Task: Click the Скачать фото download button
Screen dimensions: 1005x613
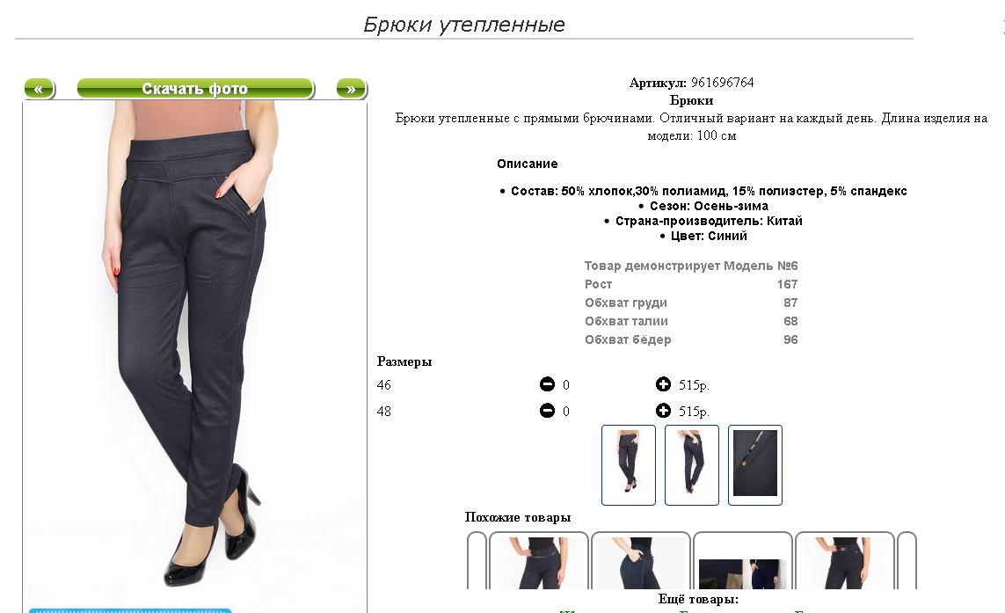Action: [x=195, y=89]
